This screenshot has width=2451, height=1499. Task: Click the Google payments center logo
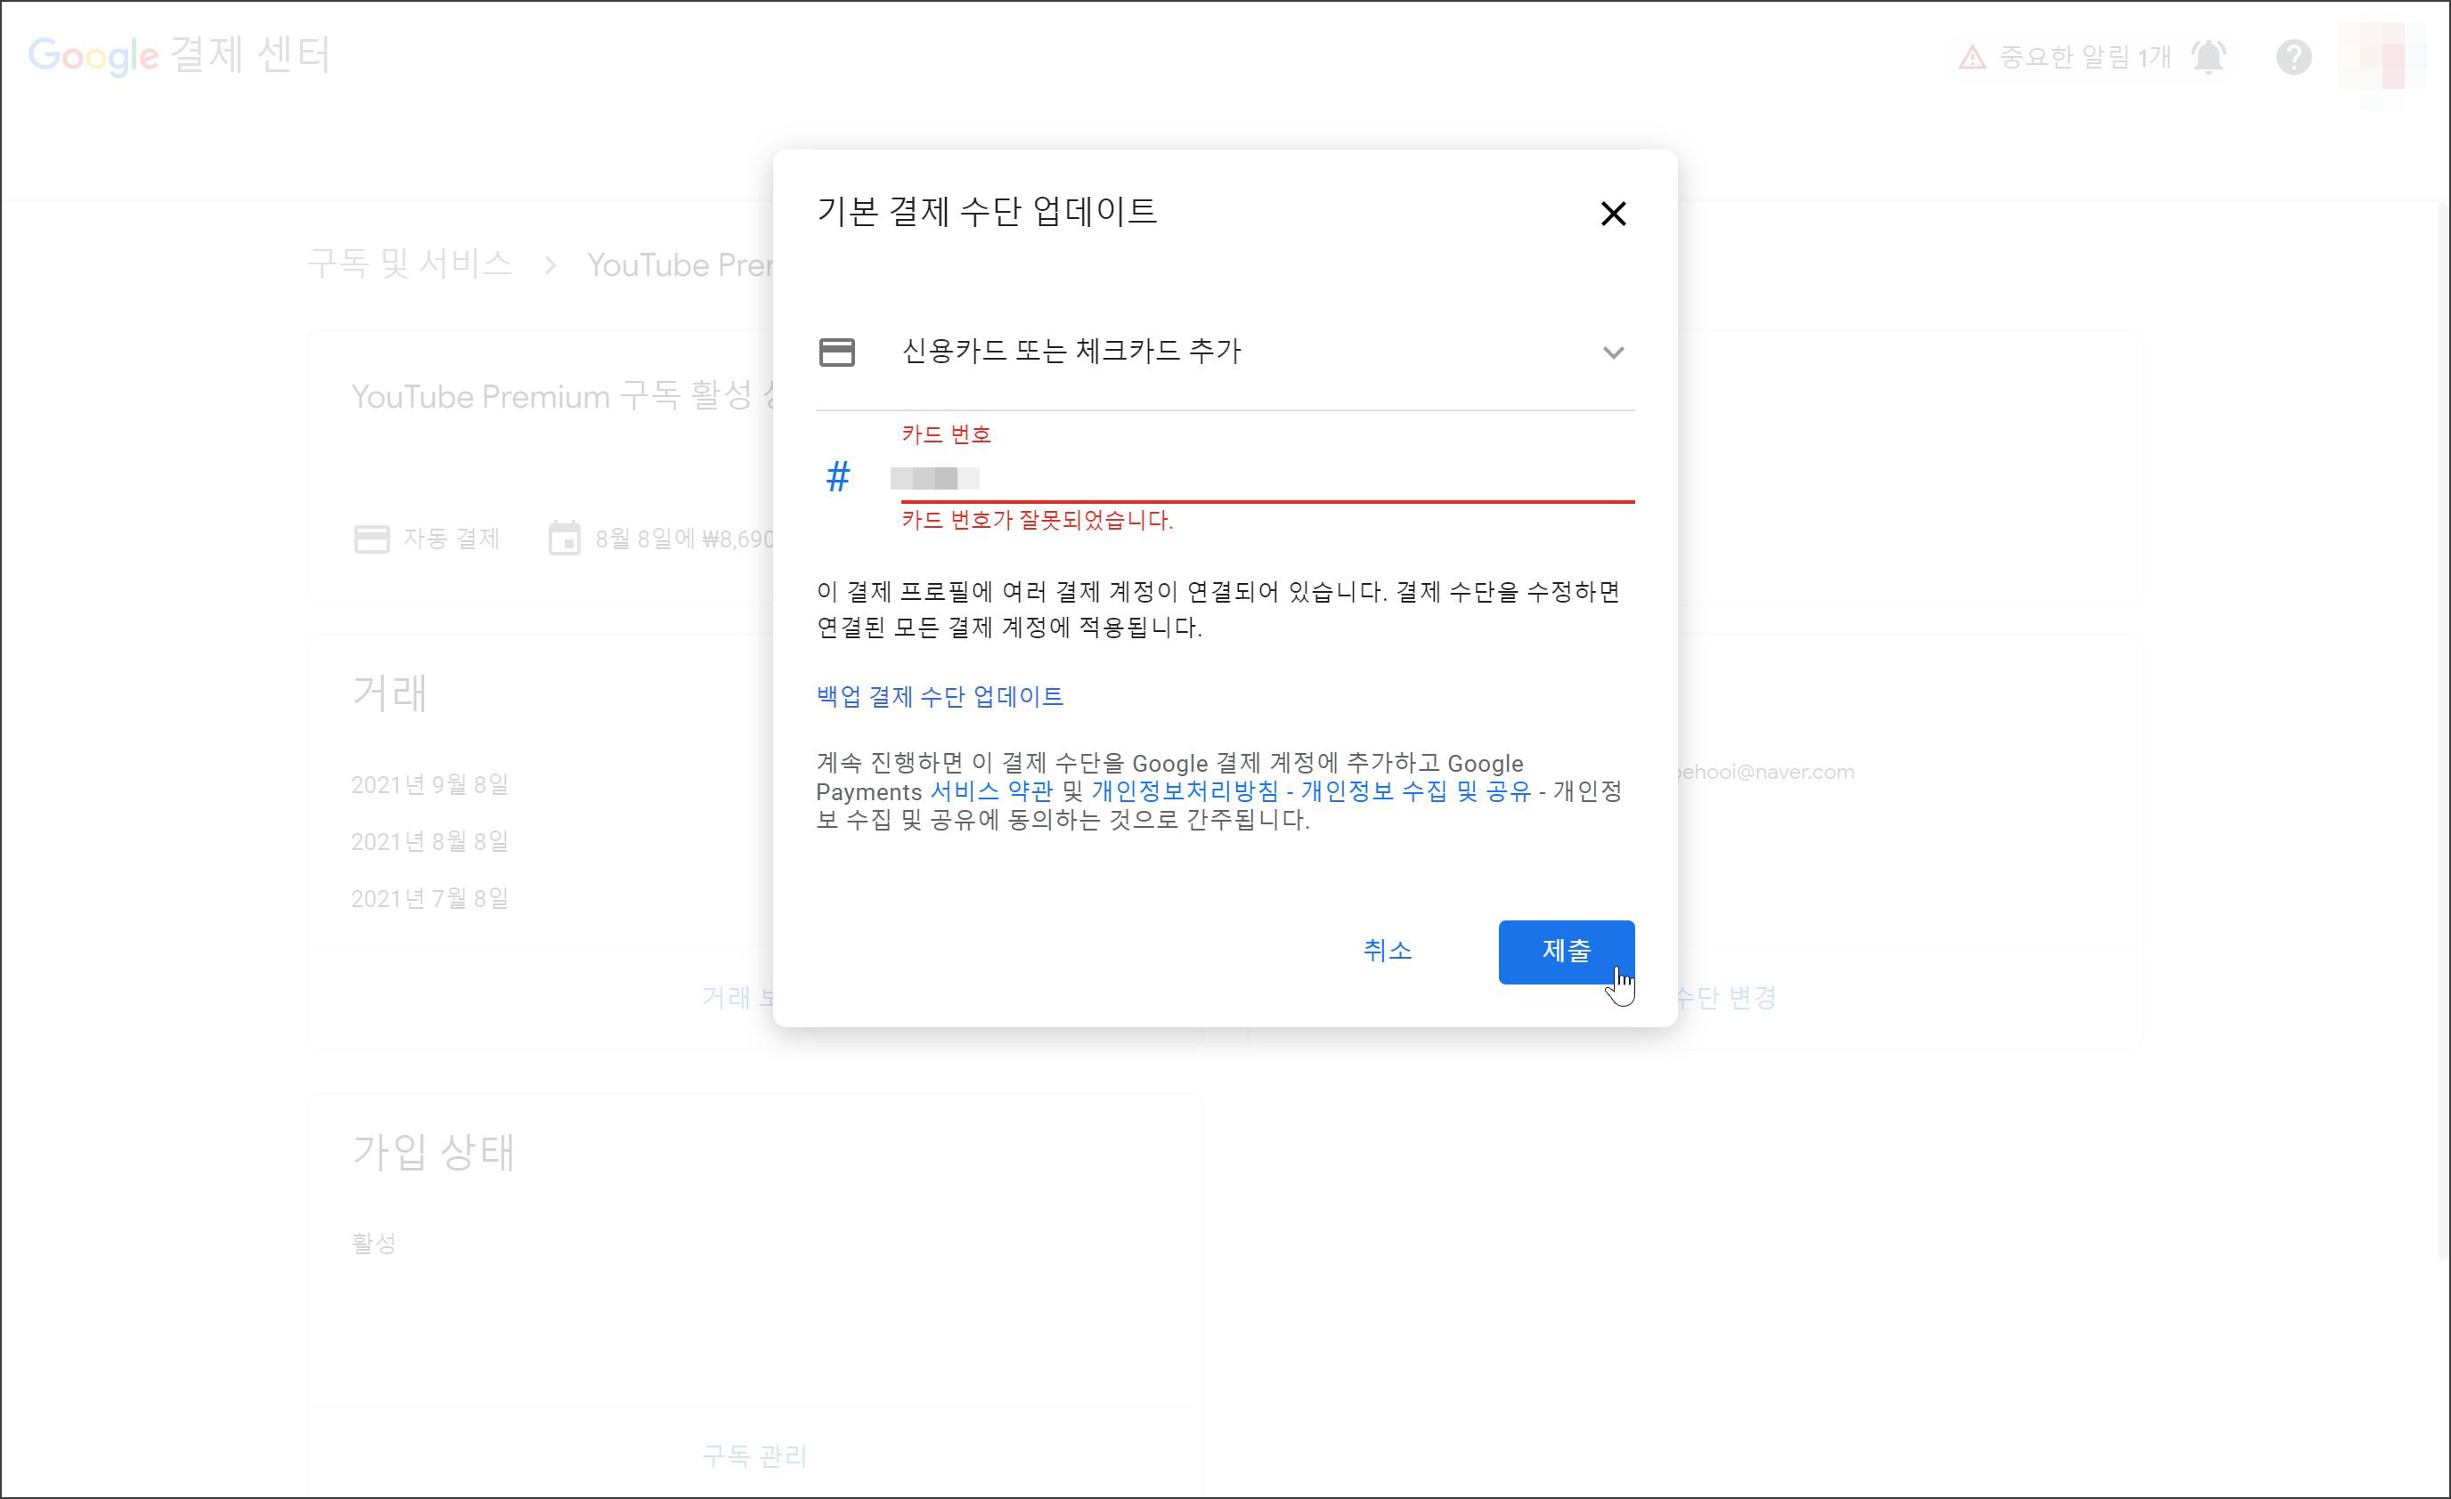click(x=179, y=54)
